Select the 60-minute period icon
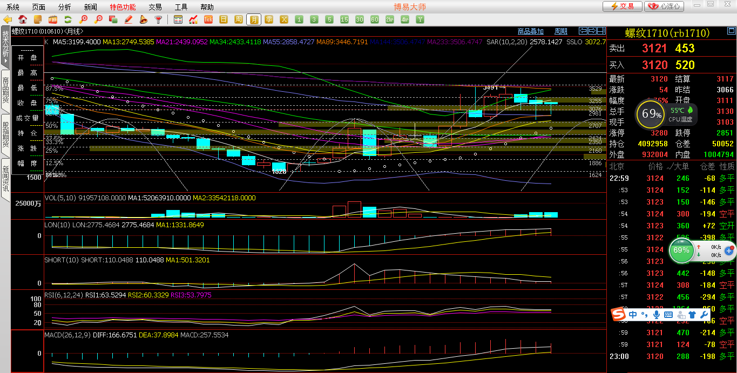Viewport: 737px width, 373px height. tap(375, 19)
